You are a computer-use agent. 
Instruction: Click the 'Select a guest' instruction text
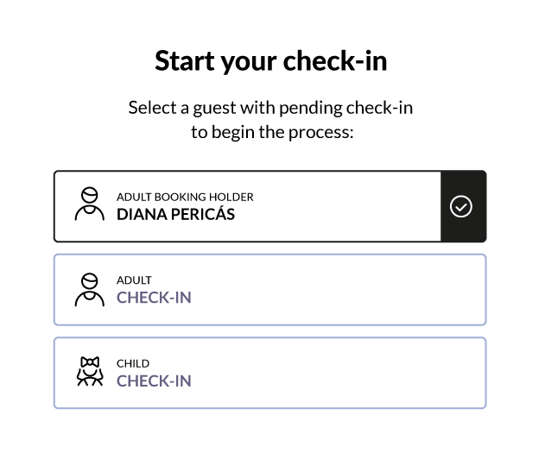pos(270,108)
